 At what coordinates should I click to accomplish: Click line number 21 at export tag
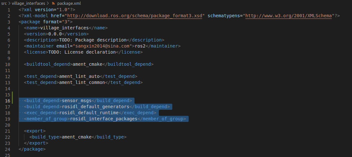pos(7,131)
